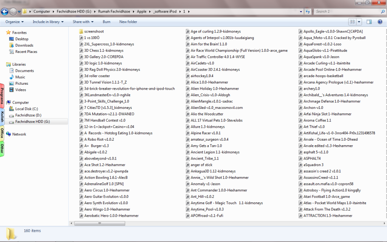Expand the arrow after Apple in address bar
The image size is (387, 242).
pos(150,11)
